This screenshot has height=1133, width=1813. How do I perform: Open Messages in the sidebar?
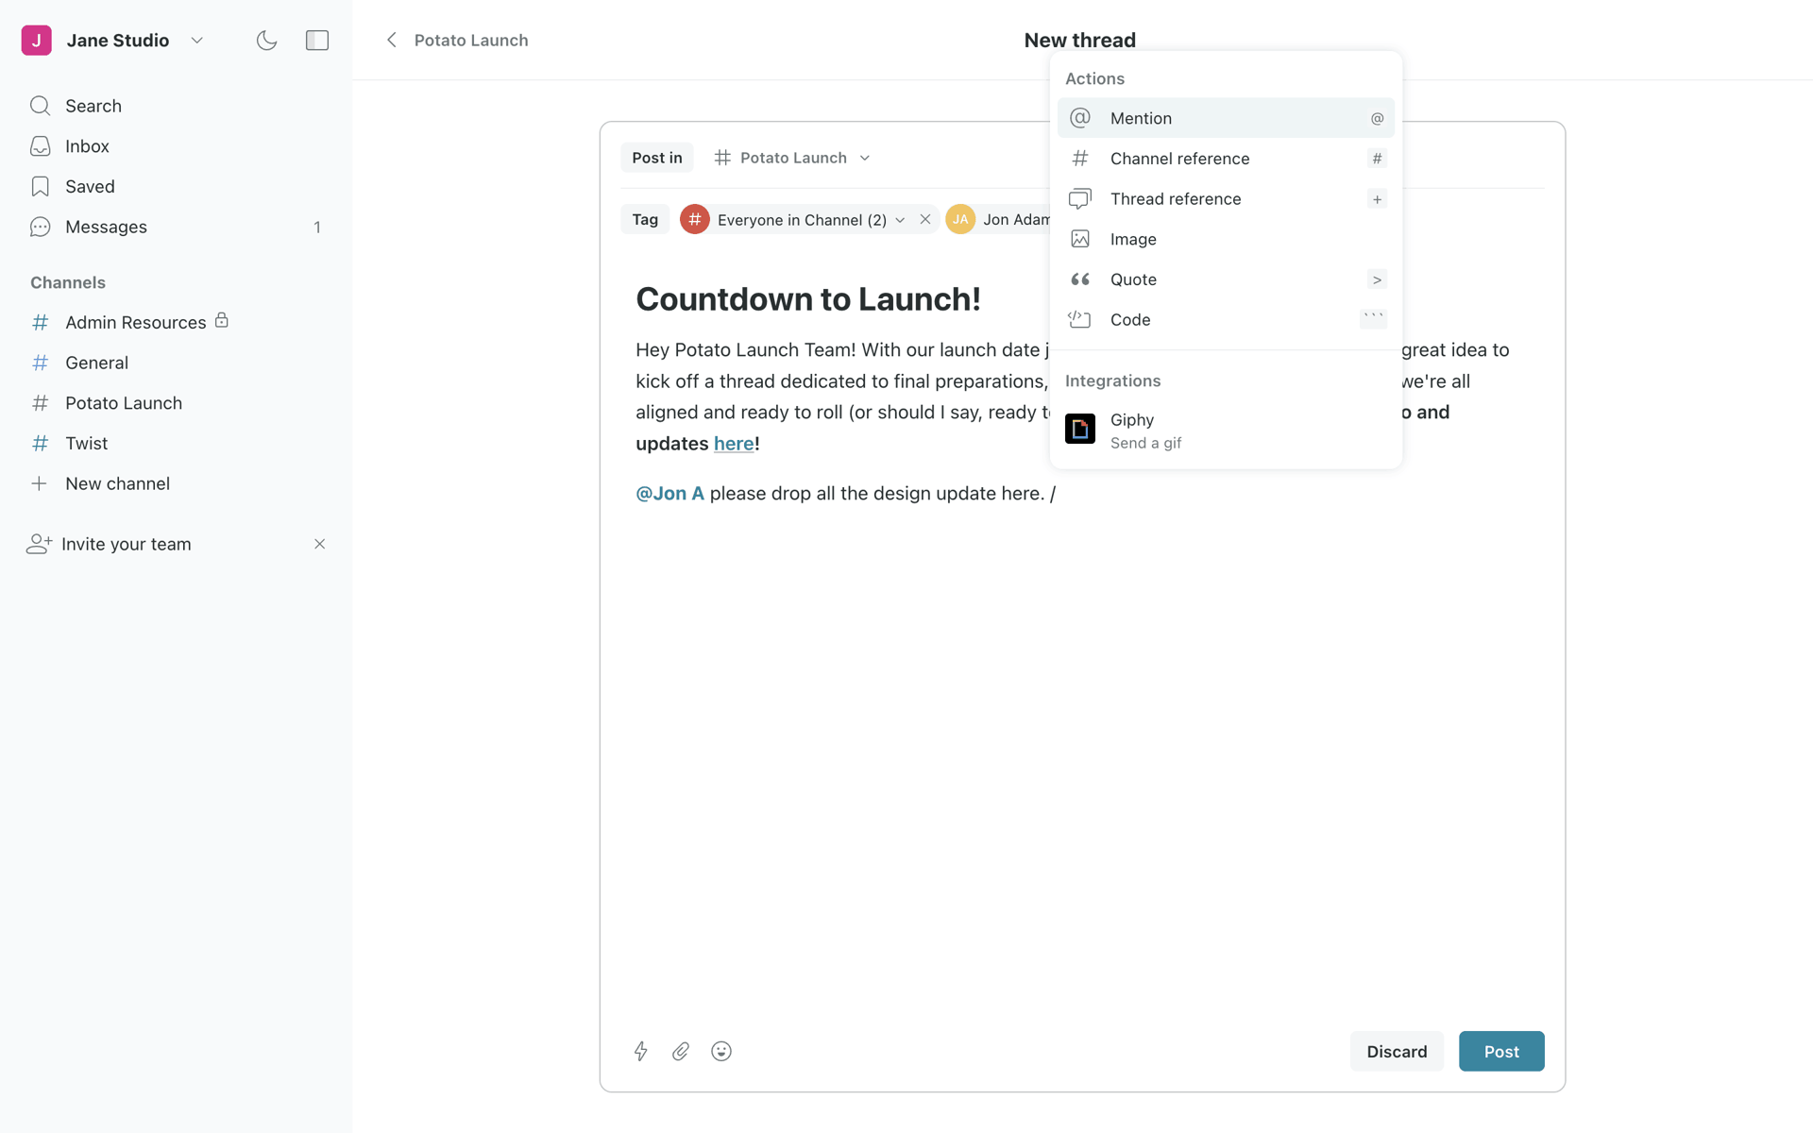click(176, 227)
